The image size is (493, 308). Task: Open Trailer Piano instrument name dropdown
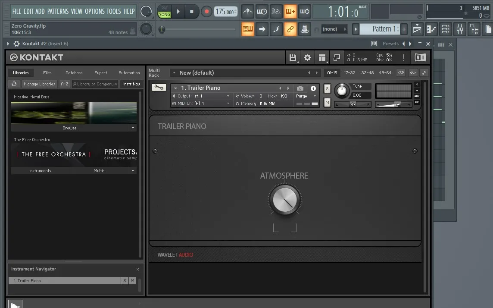[175, 88]
